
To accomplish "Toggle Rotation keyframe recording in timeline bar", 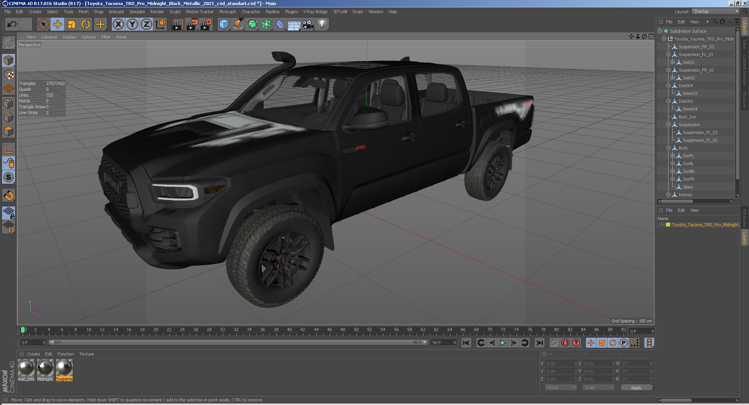I will pos(613,343).
